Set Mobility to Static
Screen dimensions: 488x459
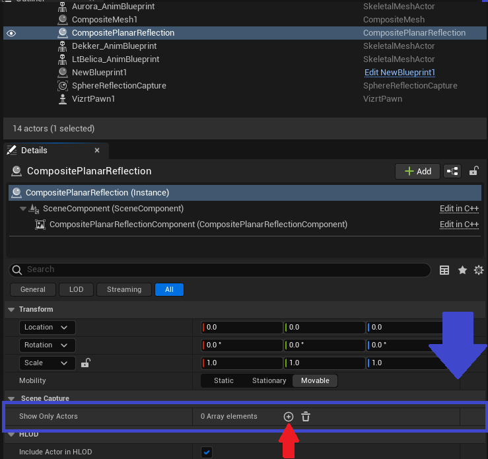[224, 380]
